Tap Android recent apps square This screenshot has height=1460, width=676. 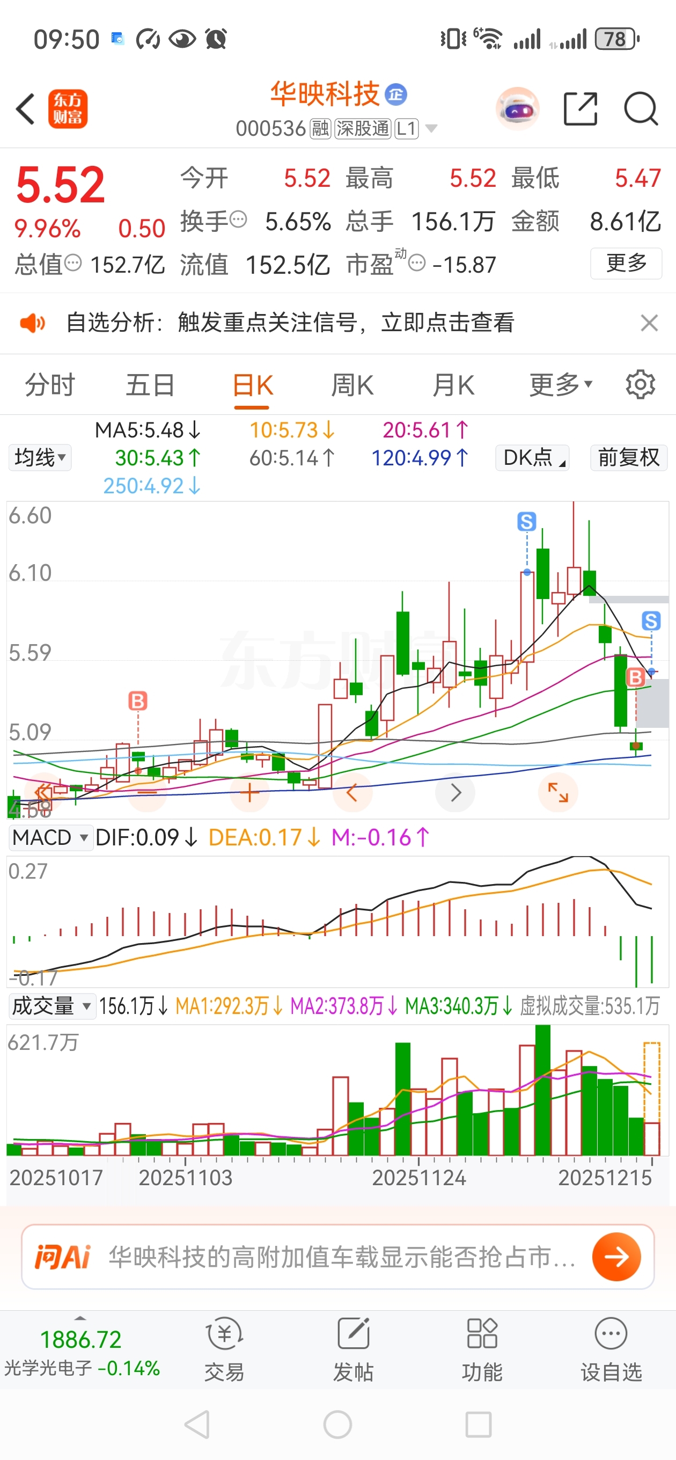point(478,1425)
